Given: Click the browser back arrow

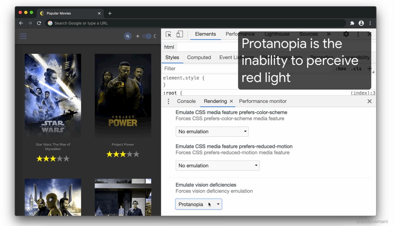Looking at the screenshot, I should (21, 23).
